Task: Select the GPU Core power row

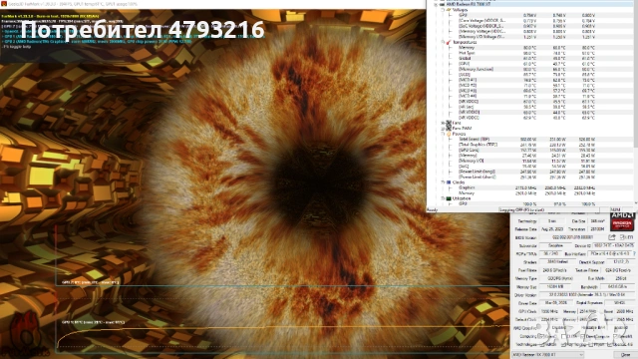Action: (529, 150)
